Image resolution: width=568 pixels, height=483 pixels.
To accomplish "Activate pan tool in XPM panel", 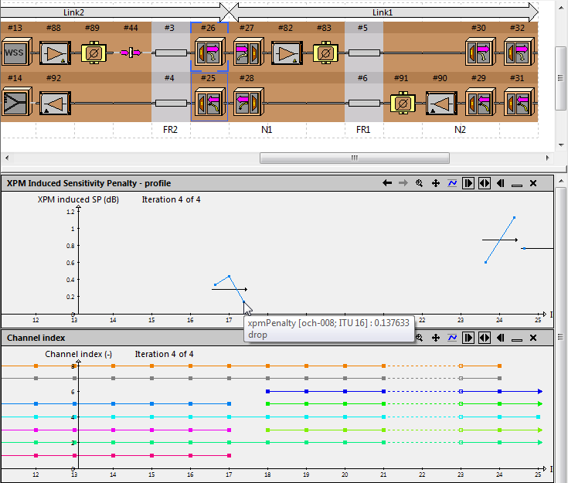I will pyautogui.click(x=436, y=183).
